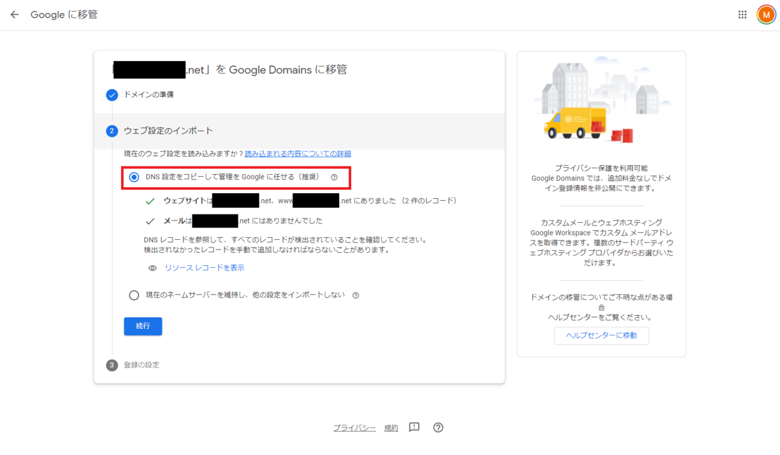
Task: Click the Google に移管 page title
Action: [64, 14]
